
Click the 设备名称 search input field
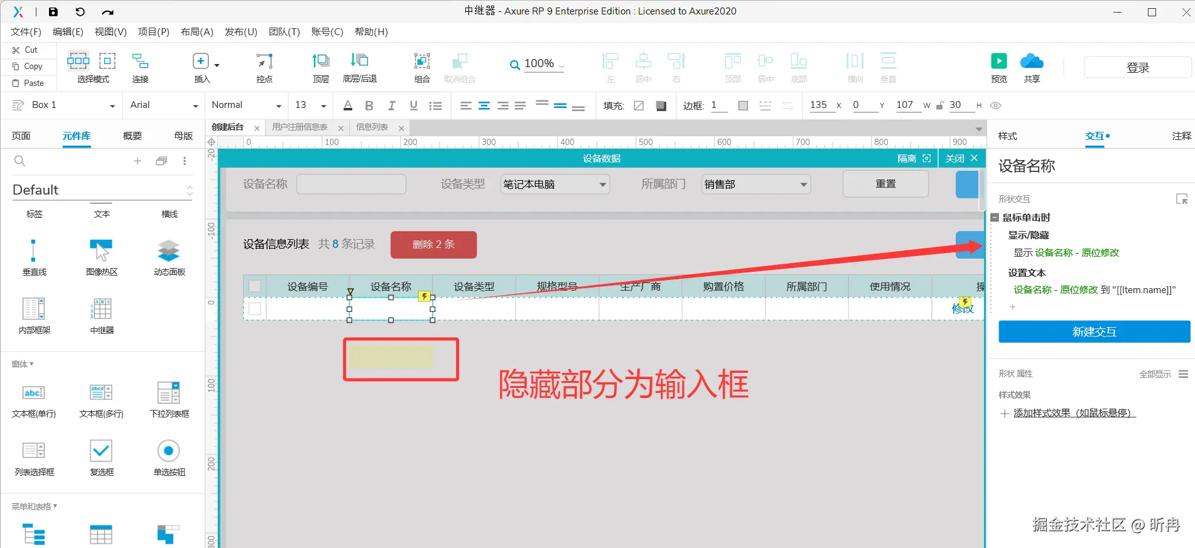(x=351, y=184)
